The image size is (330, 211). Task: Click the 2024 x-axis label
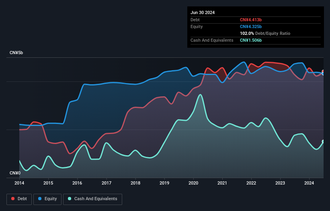coord(309,183)
